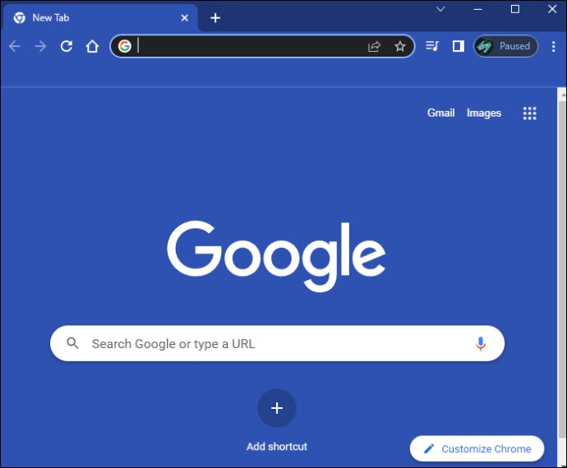
Task: Open the Google apps grid
Action: tap(530, 113)
